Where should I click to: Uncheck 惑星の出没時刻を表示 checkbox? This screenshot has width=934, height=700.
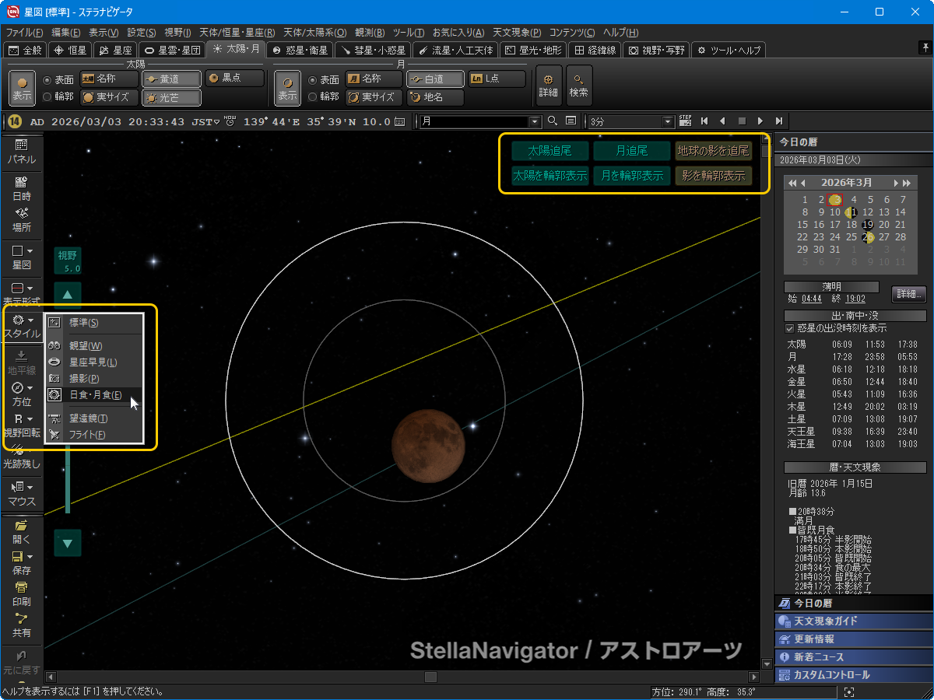point(790,328)
